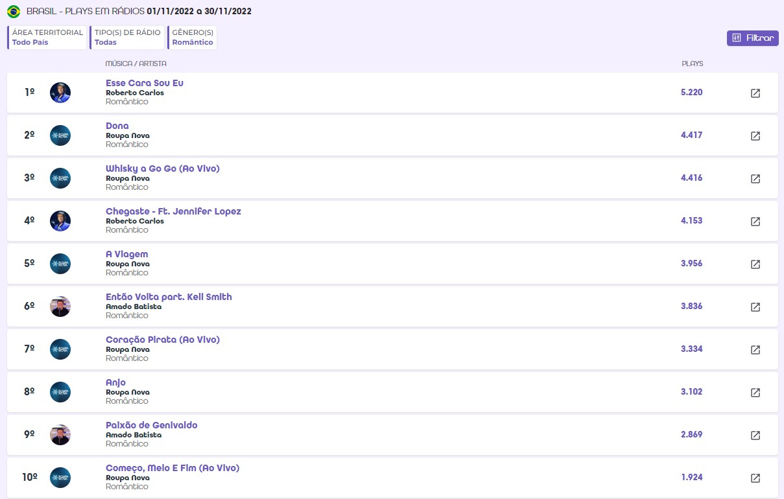Click the MÚSICA / ARTISTA column header
The height and width of the screenshot is (499, 784).
click(x=136, y=64)
